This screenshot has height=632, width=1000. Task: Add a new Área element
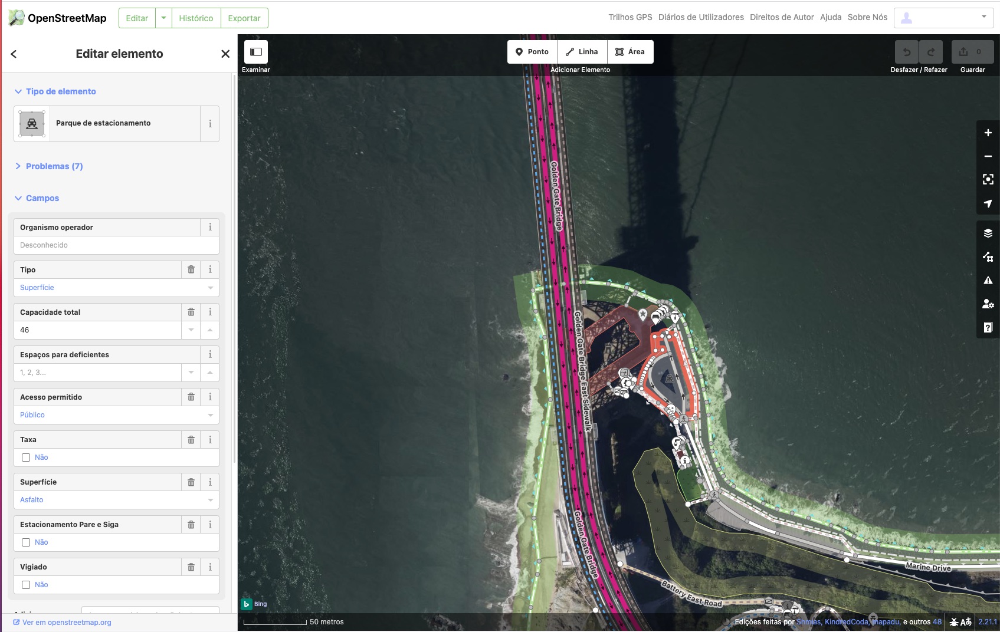coord(630,52)
